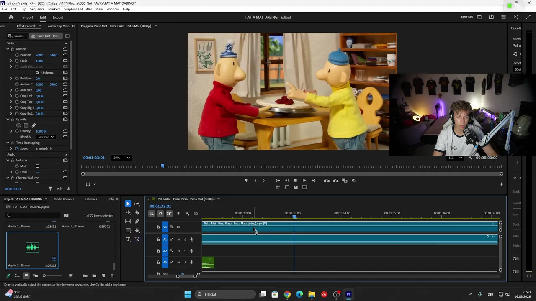536x301 pixels.
Task: Go to In point in Program monitor
Action: (x=278, y=181)
